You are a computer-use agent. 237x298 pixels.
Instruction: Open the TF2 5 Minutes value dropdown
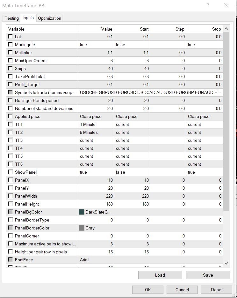point(96,132)
